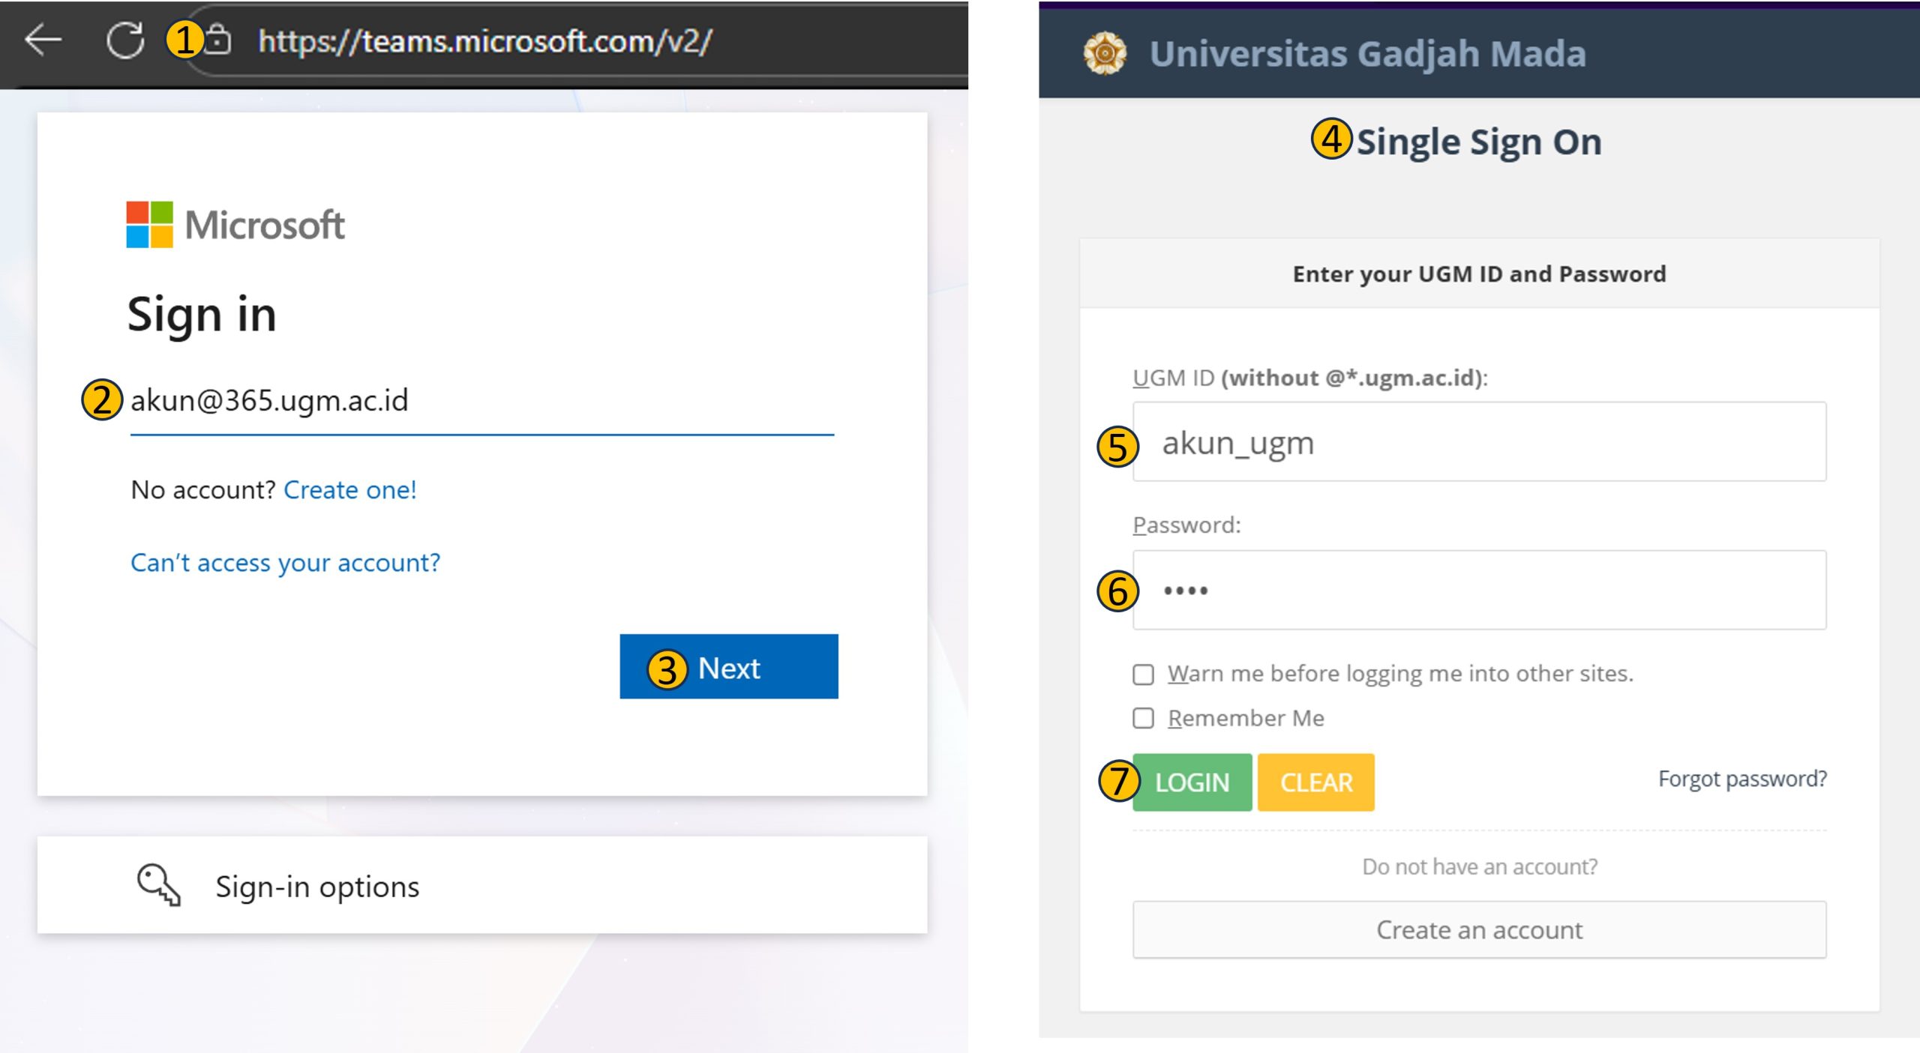Follow 'Can't access your account?' link
Image resolution: width=1920 pixels, height=1053 pixels.
[x=285, y=562]
